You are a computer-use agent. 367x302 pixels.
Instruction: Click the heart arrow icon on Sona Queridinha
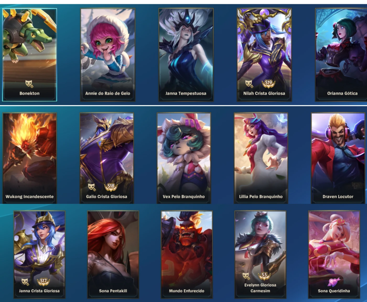point(334,282)
